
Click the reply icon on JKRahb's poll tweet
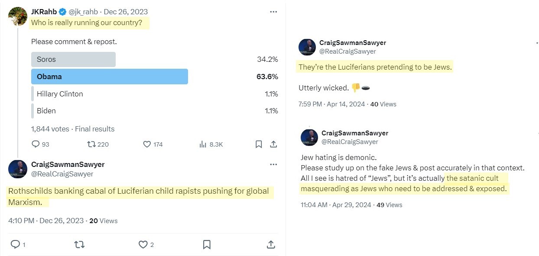[36, 144]
